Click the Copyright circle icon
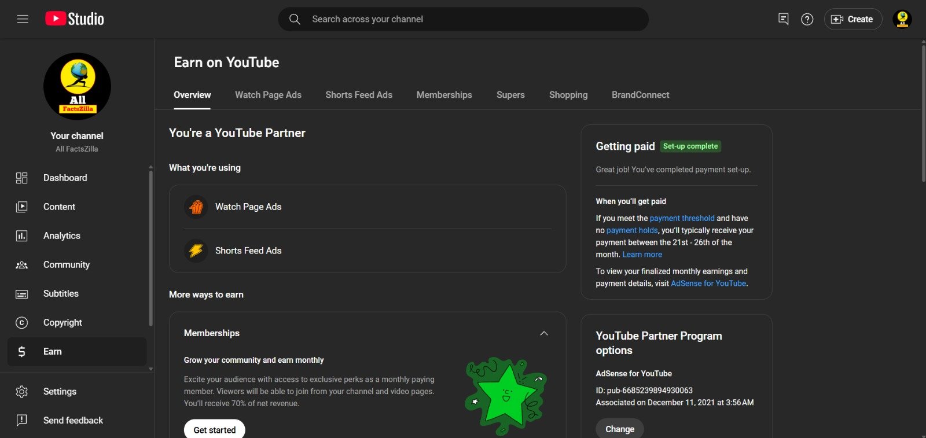The width and height of the screenshot is (926, 438). pos(21,322)
